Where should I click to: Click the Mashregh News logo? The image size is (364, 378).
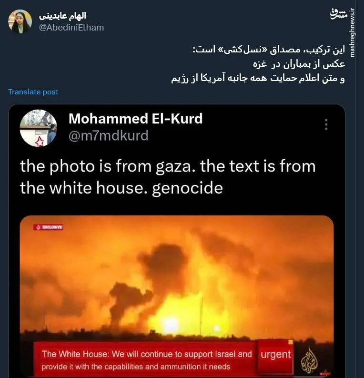[x=338, y=14]
